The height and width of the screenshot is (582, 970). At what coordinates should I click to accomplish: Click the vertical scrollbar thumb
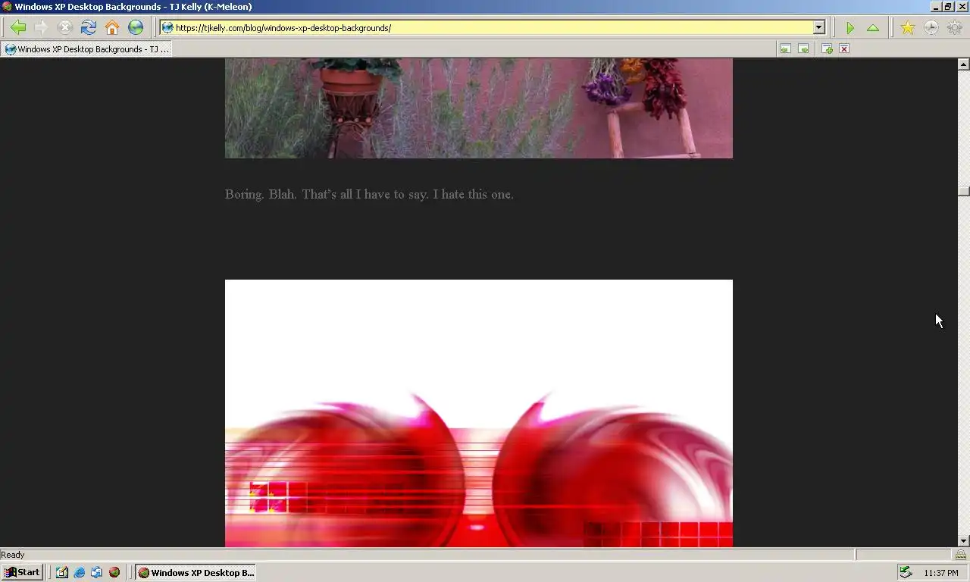tap(963, 191)
